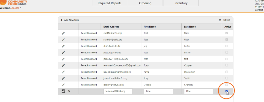
Task: Open the Ordering menu
Action: click(x=145, y=3)
